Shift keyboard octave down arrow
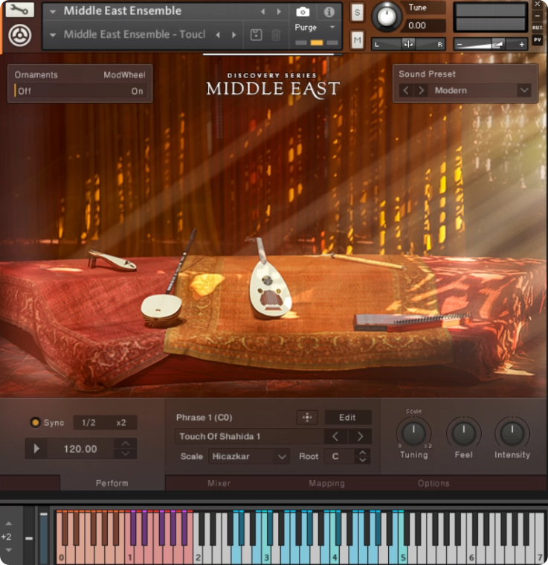This screenshot has height=565, width=548. click(9, 550)
